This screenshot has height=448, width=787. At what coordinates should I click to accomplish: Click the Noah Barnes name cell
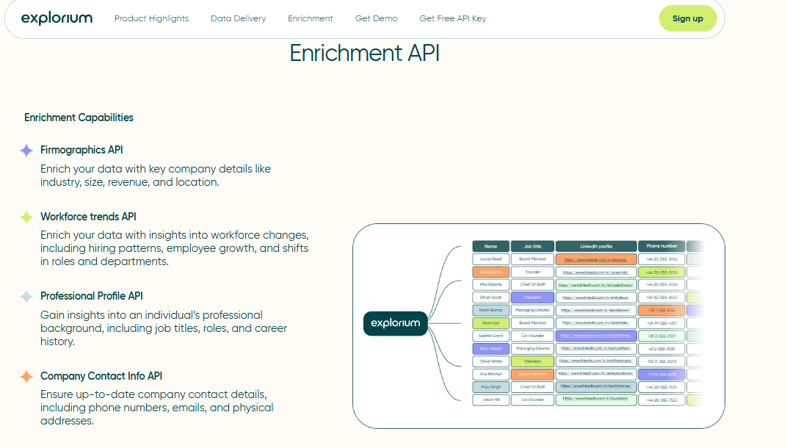[x=491, y=311]
